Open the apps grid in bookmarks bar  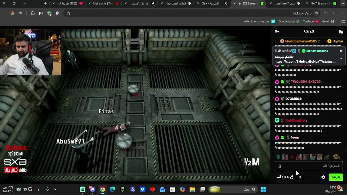point(343,22)
